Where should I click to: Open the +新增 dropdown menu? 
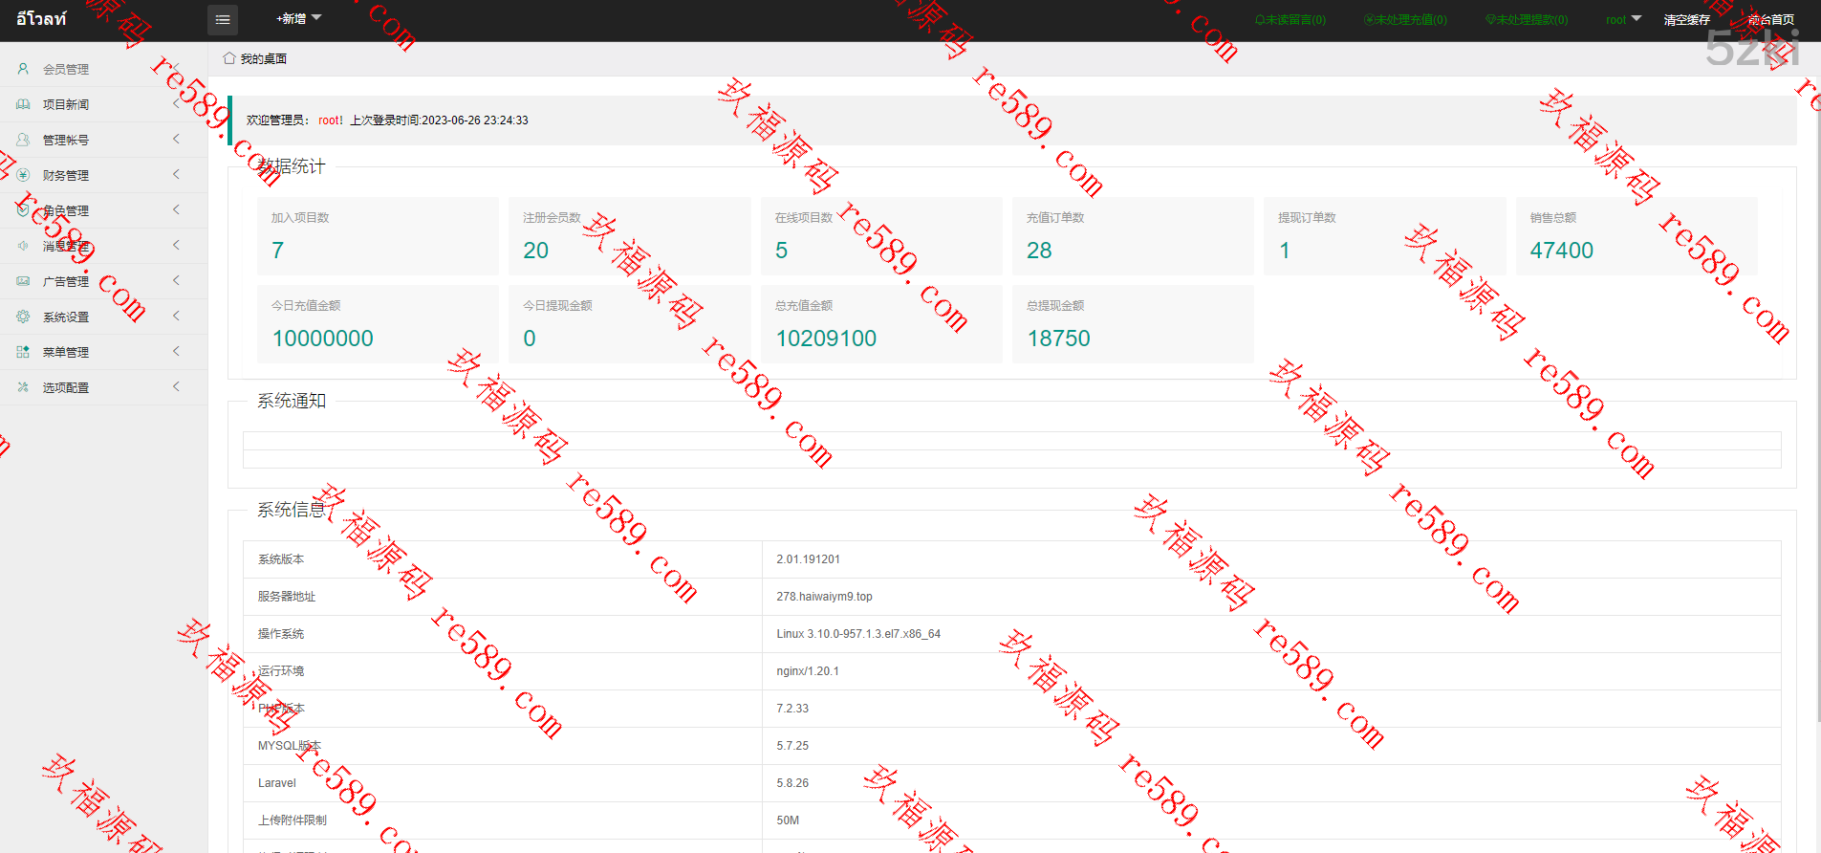click(x=298, y=19)
